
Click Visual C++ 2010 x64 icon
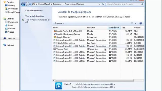(x=55, y=61)
